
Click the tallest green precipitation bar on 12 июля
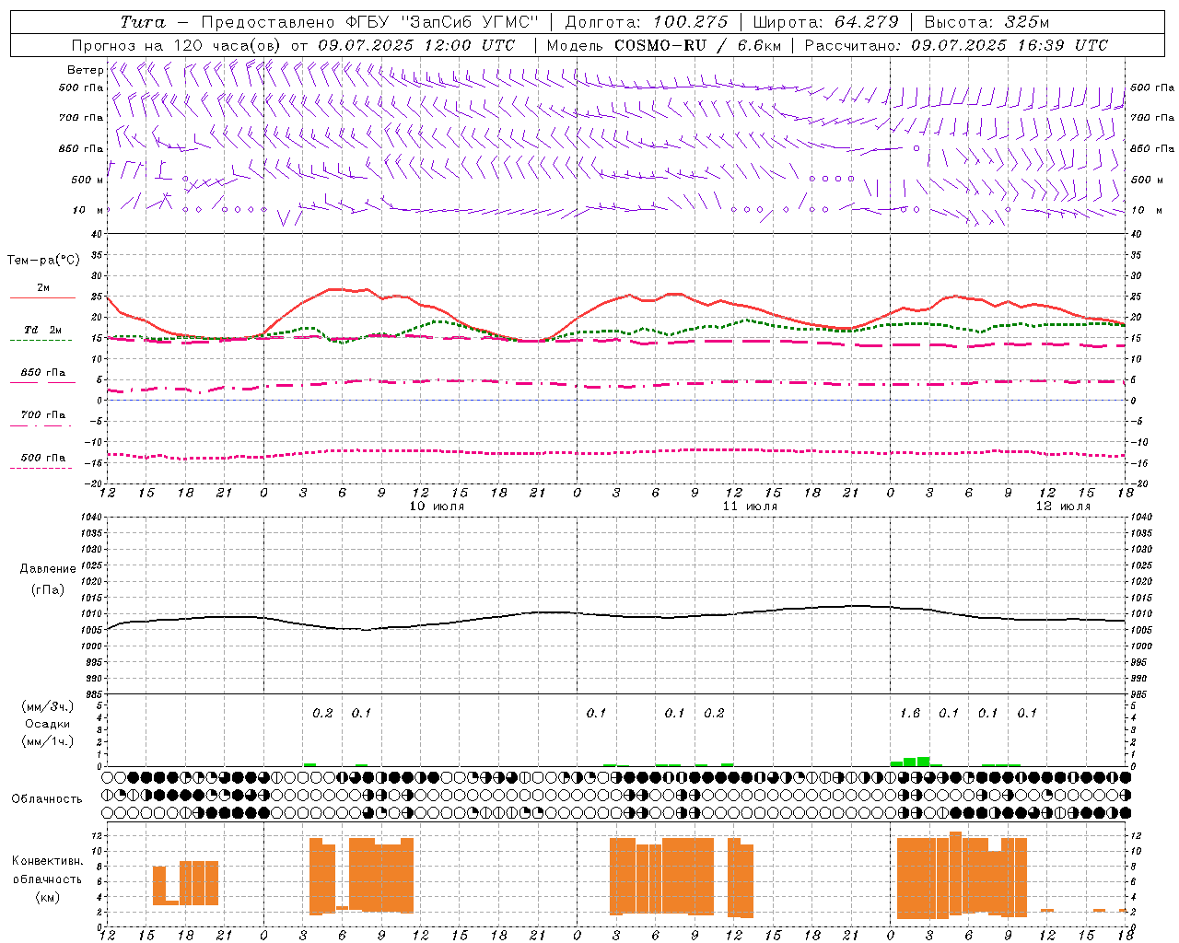pyautogui.click(x=923, y=762)
